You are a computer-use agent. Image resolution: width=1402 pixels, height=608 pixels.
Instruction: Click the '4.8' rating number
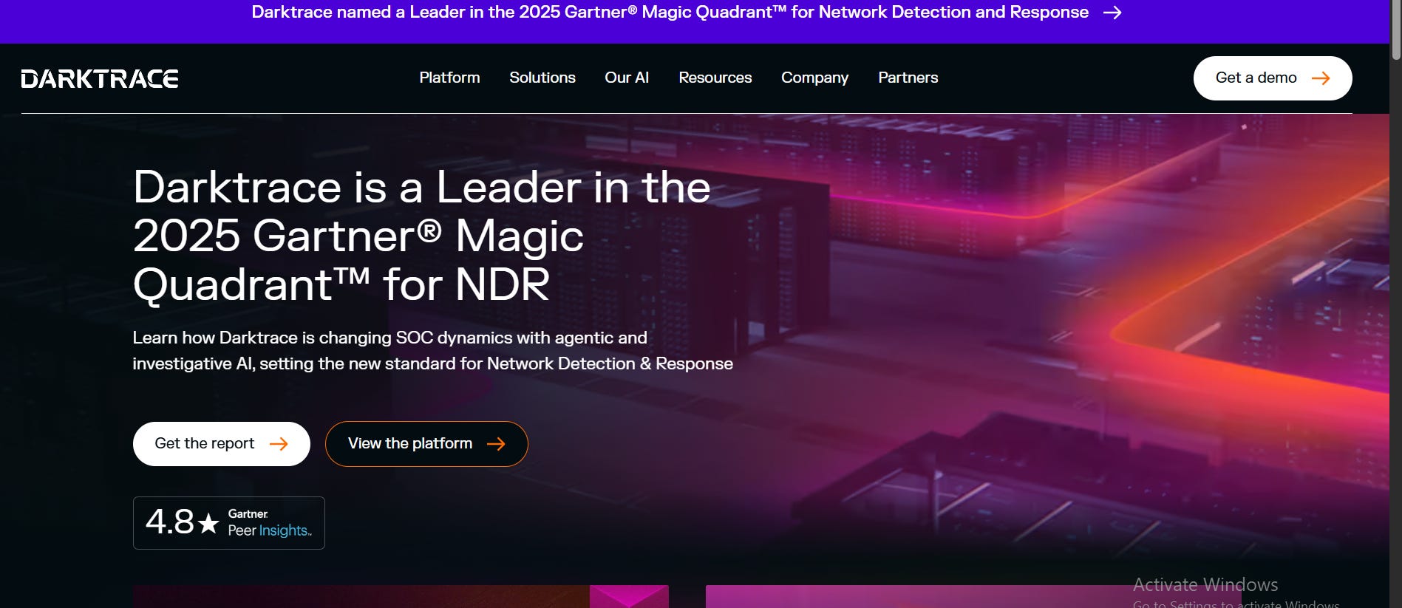click(170, 522)
